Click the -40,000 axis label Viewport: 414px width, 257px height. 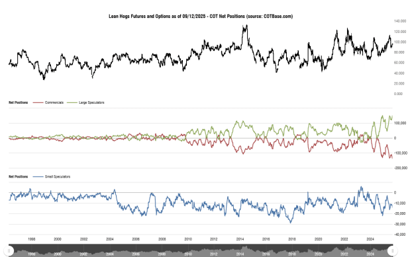click(399, 235)
